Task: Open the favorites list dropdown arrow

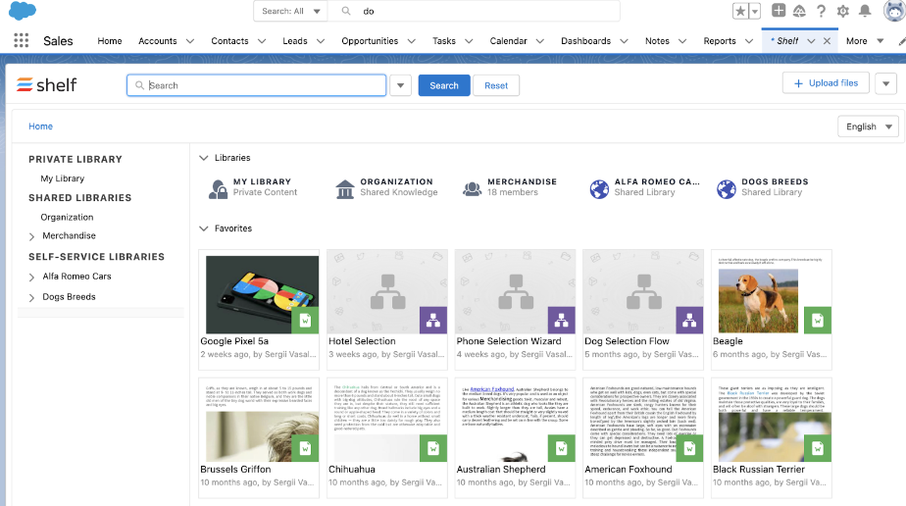Action: pyautogui.click(x=755, y=11)
